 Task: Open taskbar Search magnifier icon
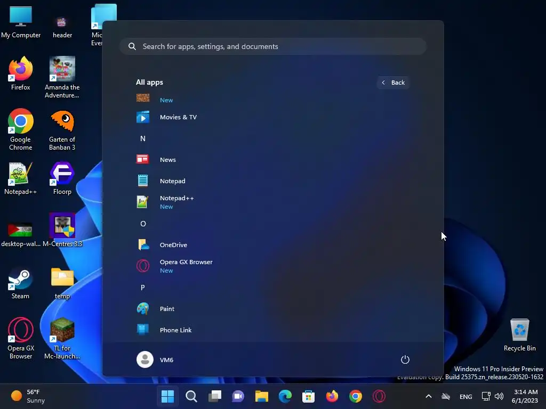[191, 396]
